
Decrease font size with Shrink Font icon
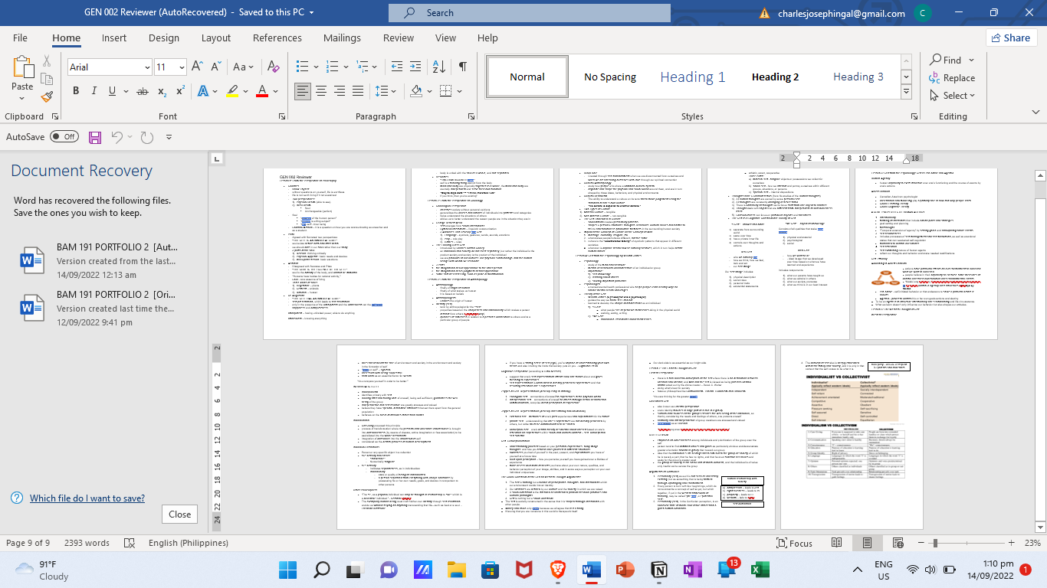(216, 67)
